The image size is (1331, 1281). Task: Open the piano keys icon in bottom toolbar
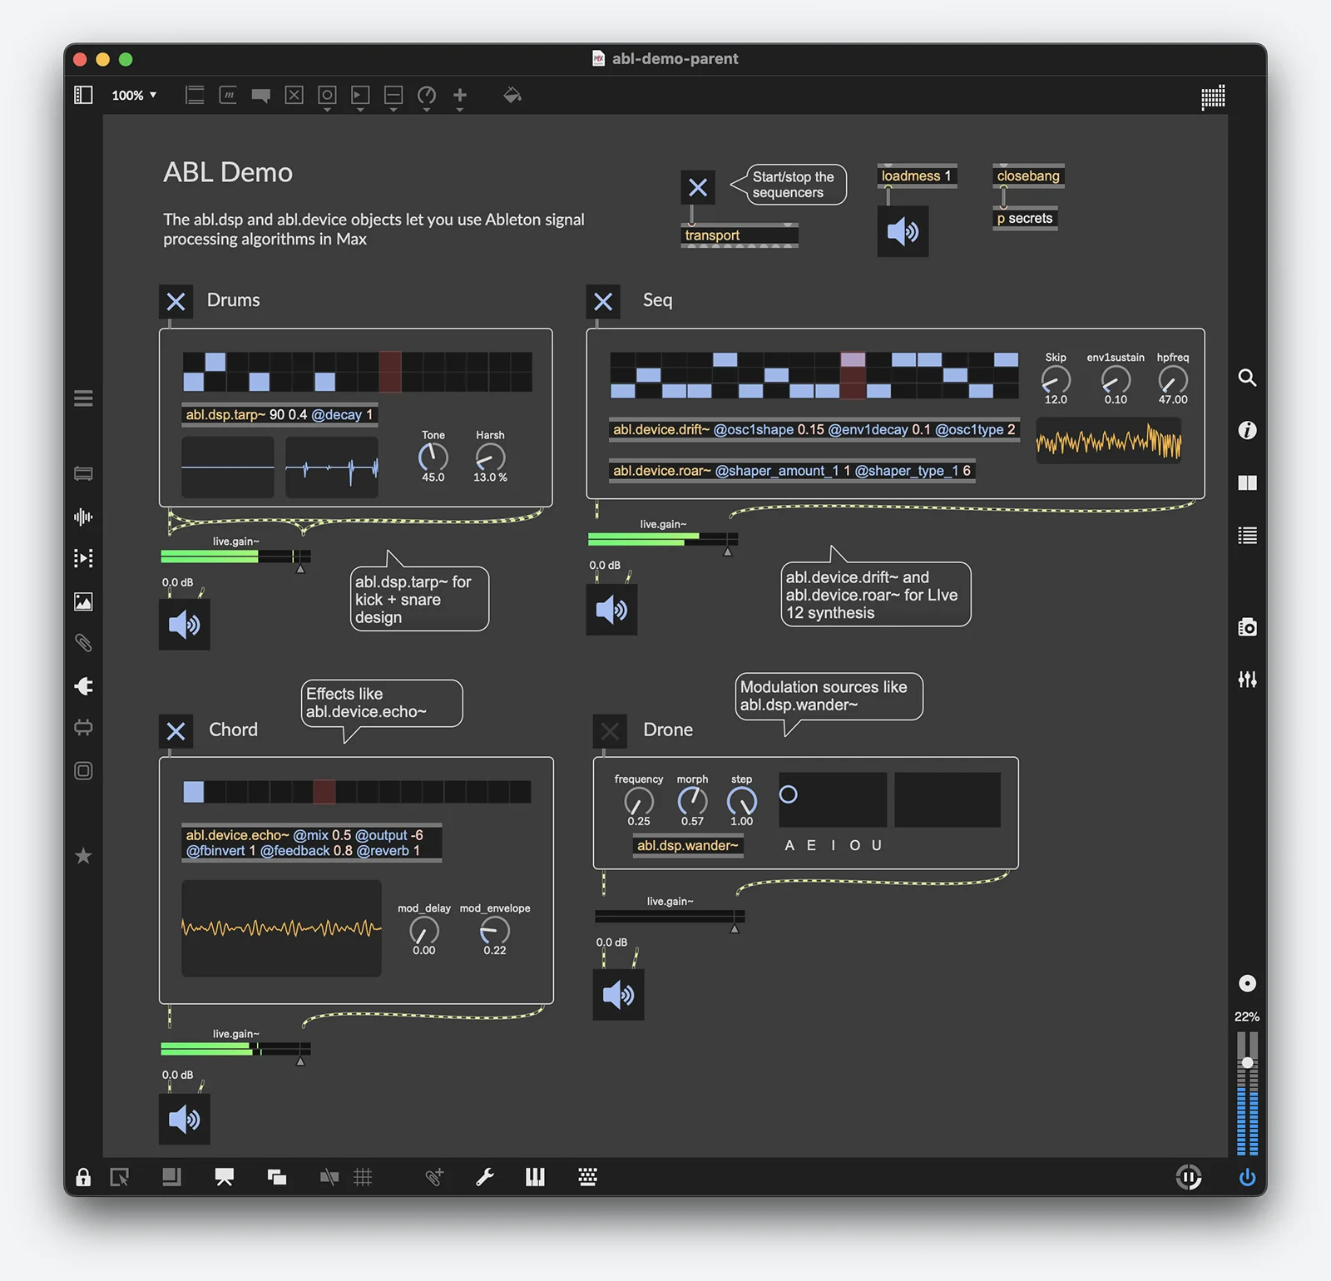(535, 1177)
